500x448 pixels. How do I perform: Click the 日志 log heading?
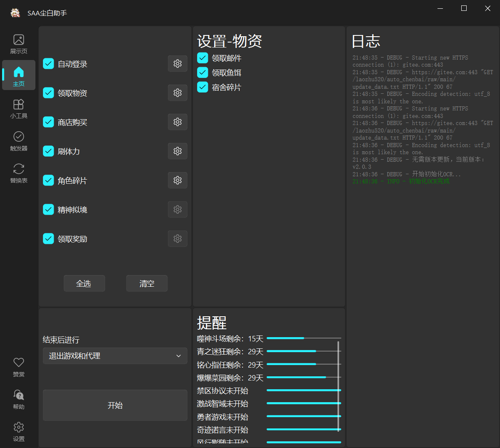click(366, 41)
